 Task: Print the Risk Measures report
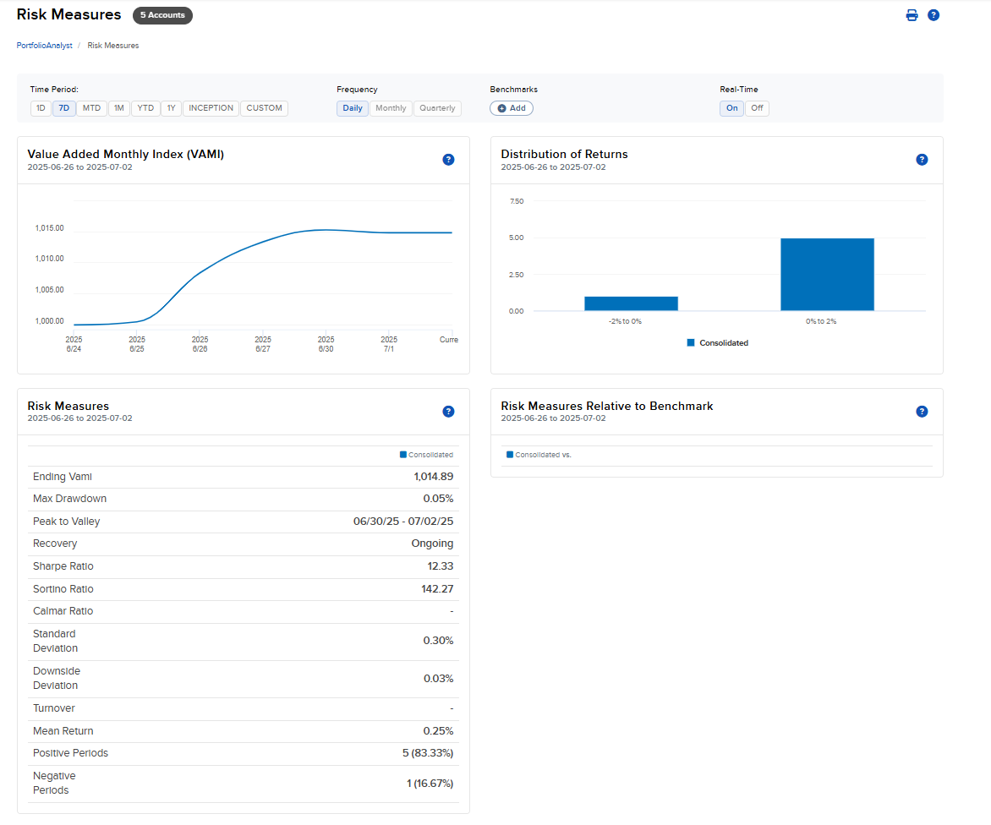[912, 14]
